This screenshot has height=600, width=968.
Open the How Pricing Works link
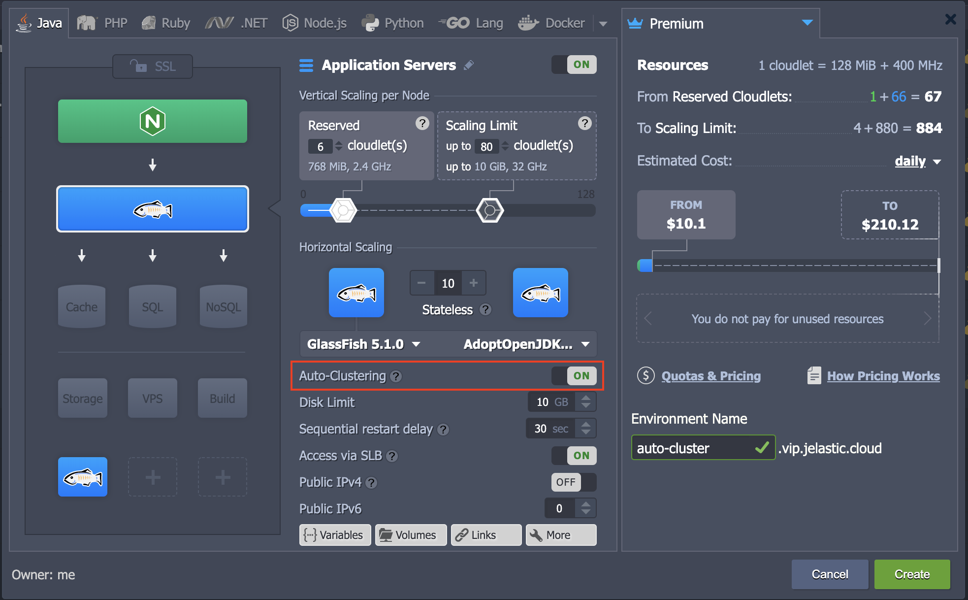tap(883, 376)
